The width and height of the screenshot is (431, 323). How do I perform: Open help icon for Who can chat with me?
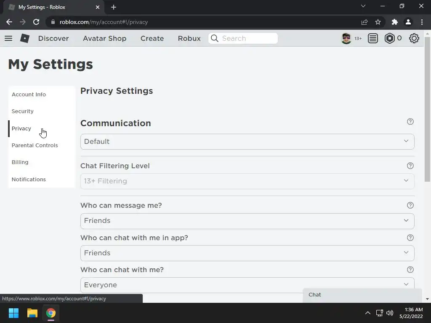410,270
